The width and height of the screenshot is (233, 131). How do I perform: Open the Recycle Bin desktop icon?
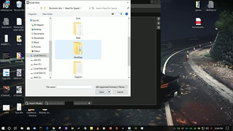point(19,6)
